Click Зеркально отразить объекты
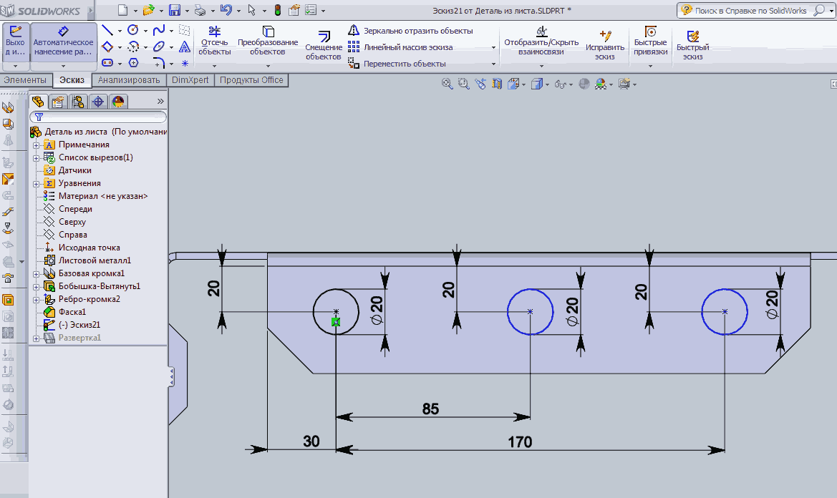Viewport: 837px width, 498px height. coord(410,31)
